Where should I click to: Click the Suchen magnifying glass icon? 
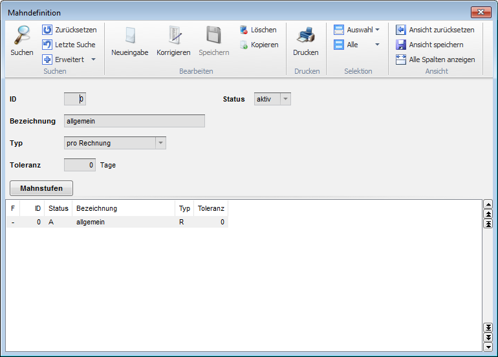click(x=22, y=35)
